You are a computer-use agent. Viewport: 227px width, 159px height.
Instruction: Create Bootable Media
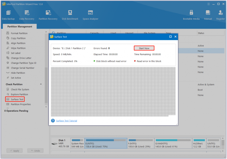point(191,15)
